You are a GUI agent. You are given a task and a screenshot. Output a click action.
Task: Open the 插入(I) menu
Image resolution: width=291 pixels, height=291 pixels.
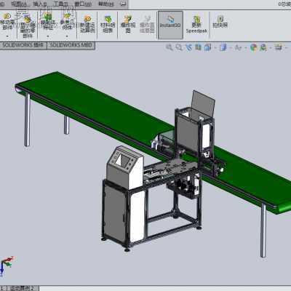(x=40, y=4)
